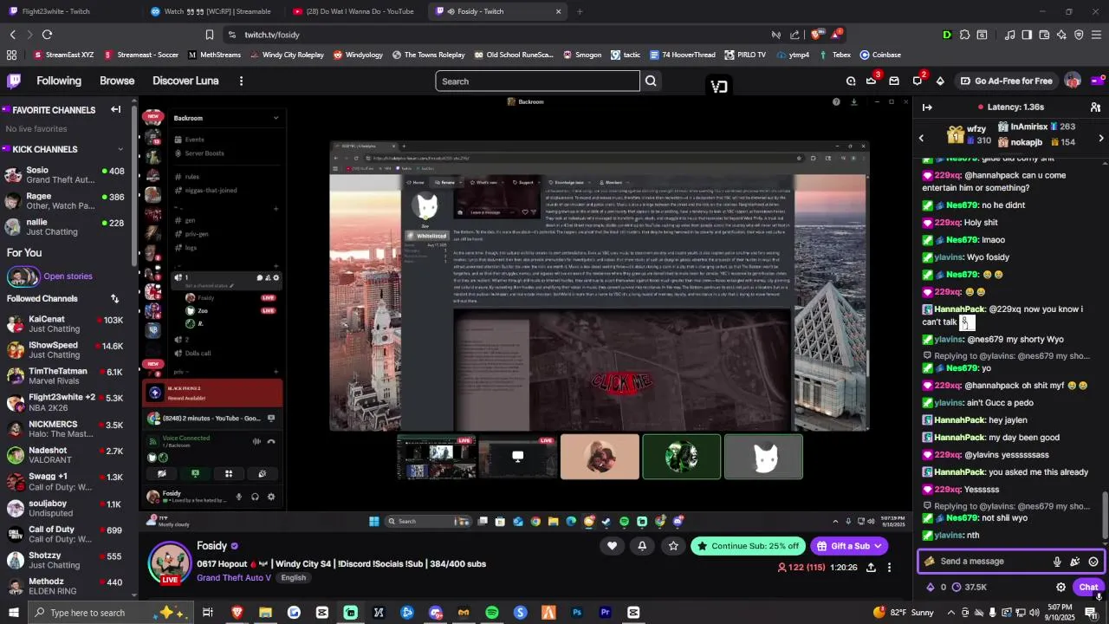Open Fosidy channel avatar with LIVE badge
Screen dimensions: 1109x624
170,565
